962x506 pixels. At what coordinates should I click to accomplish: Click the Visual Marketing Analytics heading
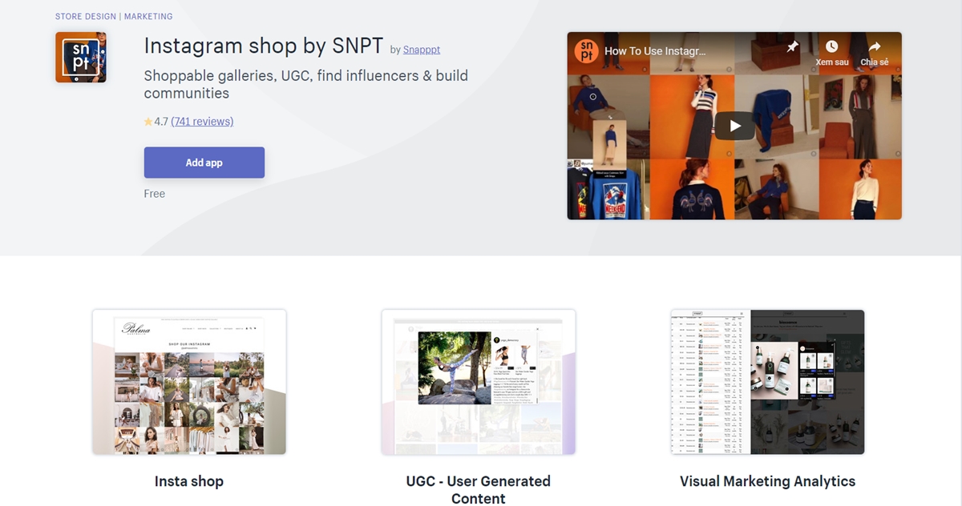coord(767,481)
